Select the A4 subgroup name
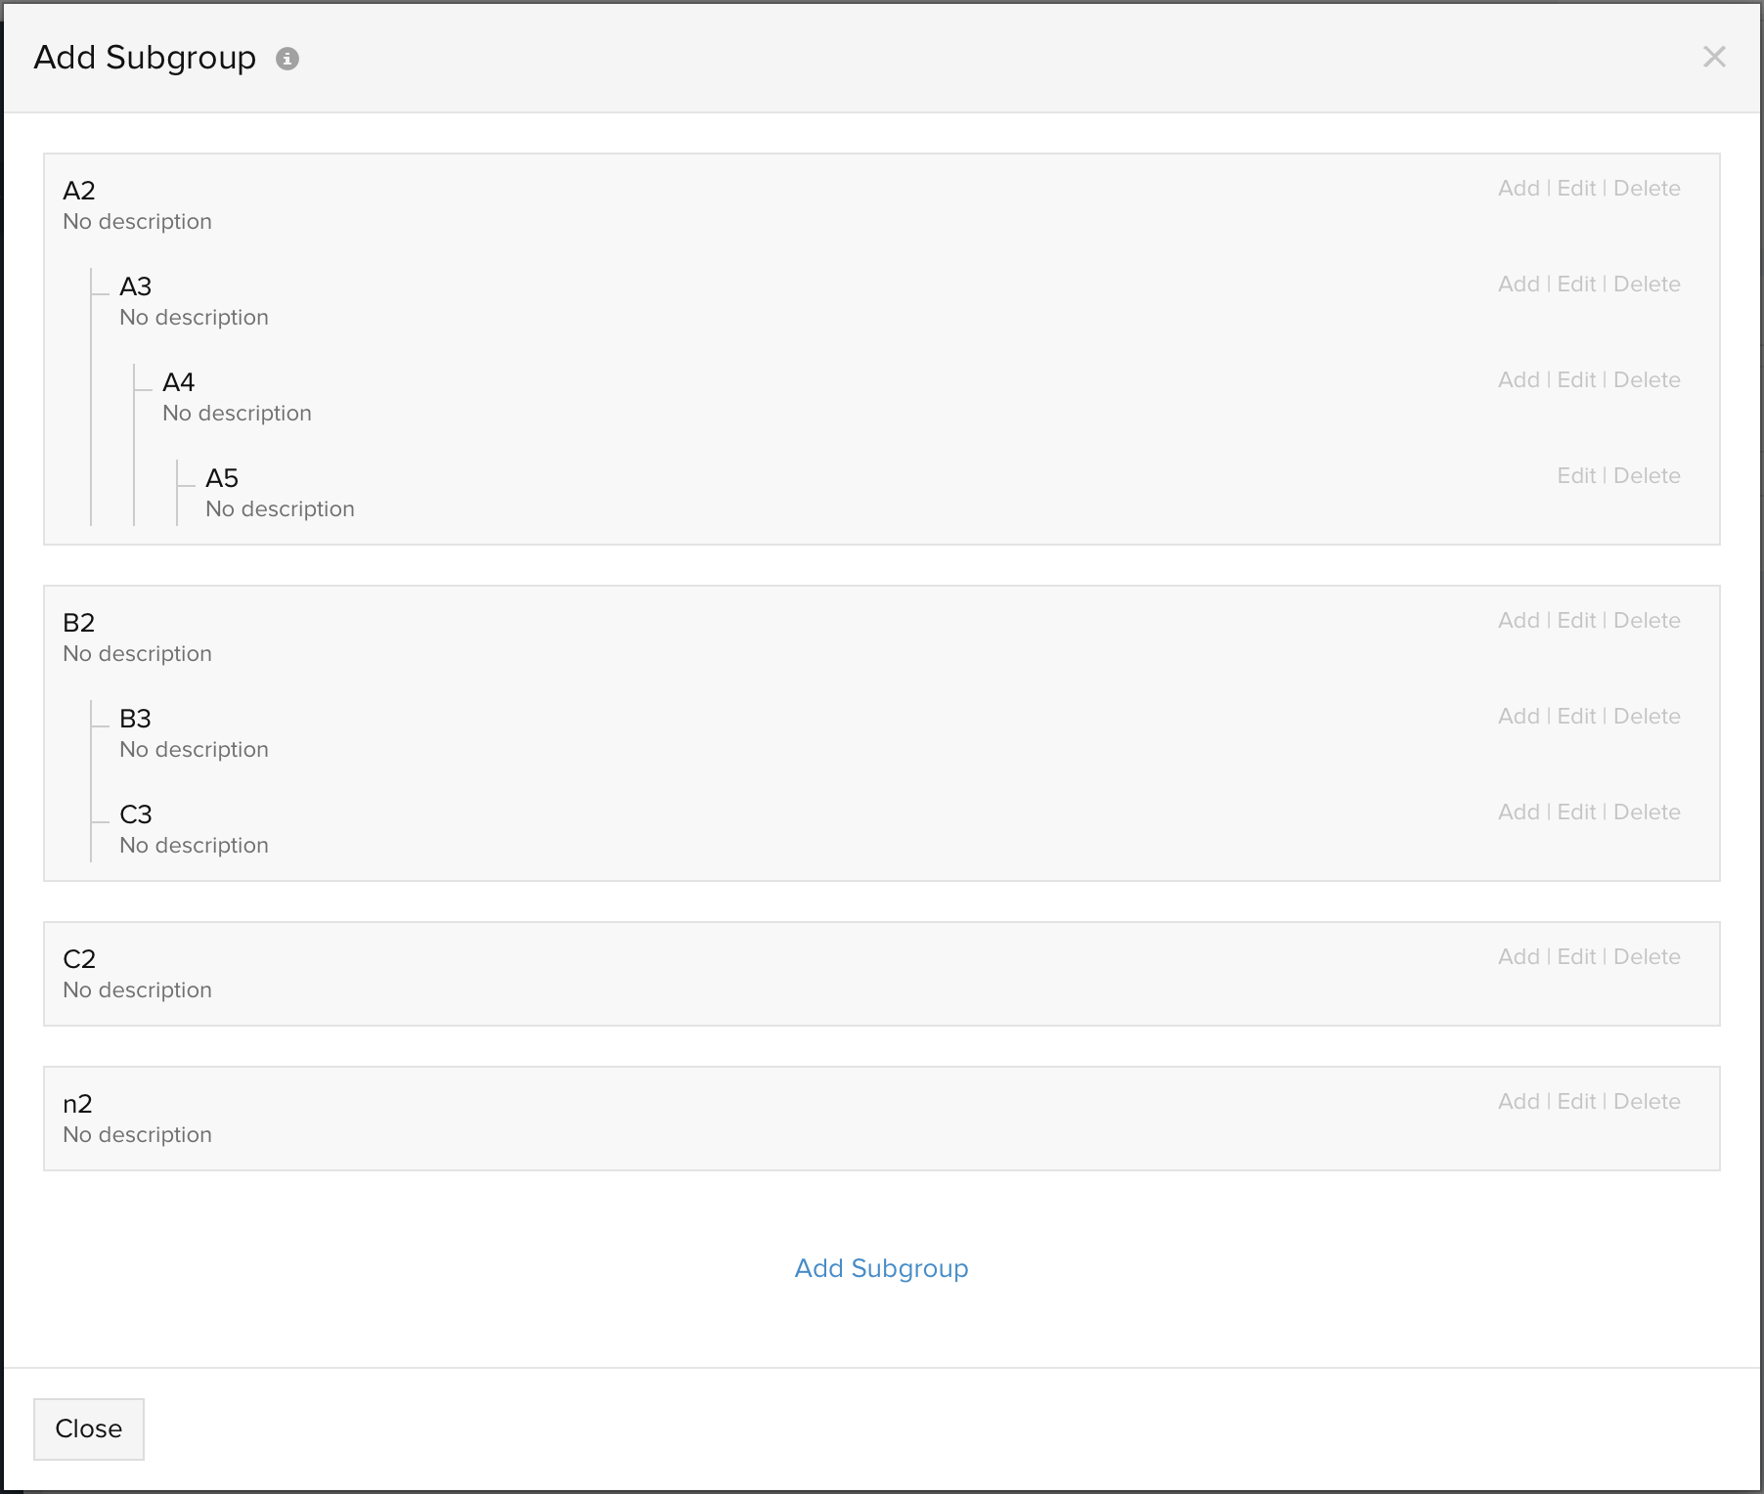The height and width of the screenshot is (1494, 1764). pyautogui.click(x=179, y=382)
